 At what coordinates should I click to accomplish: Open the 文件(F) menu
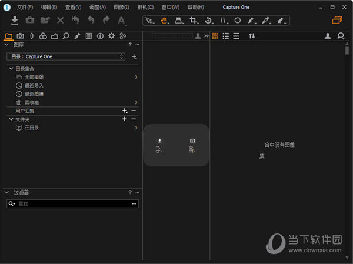(x=25, y=7)
